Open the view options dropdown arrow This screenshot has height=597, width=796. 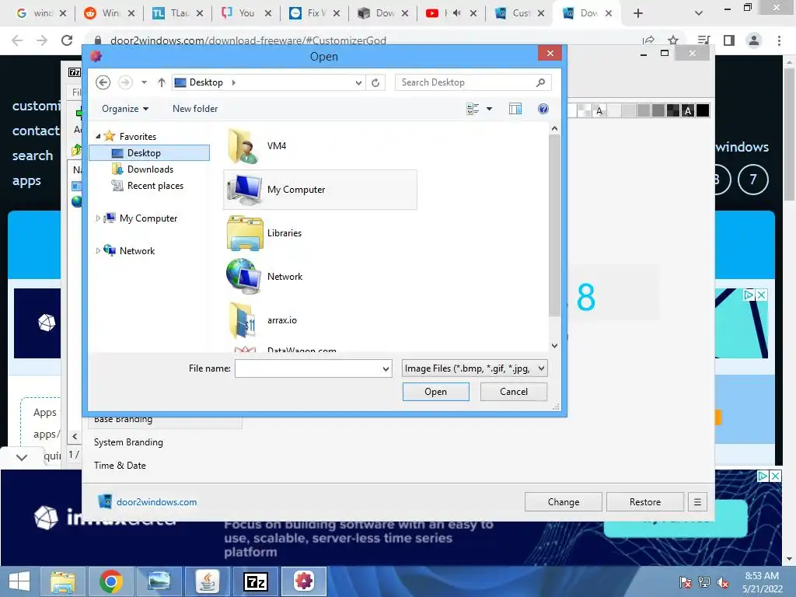pyautogui.click(x=490, y=109)
